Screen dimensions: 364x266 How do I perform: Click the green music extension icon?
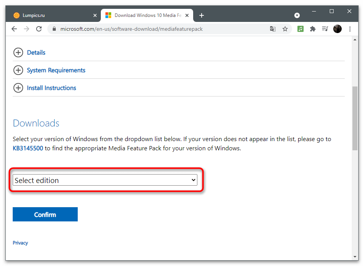[301, 29]
